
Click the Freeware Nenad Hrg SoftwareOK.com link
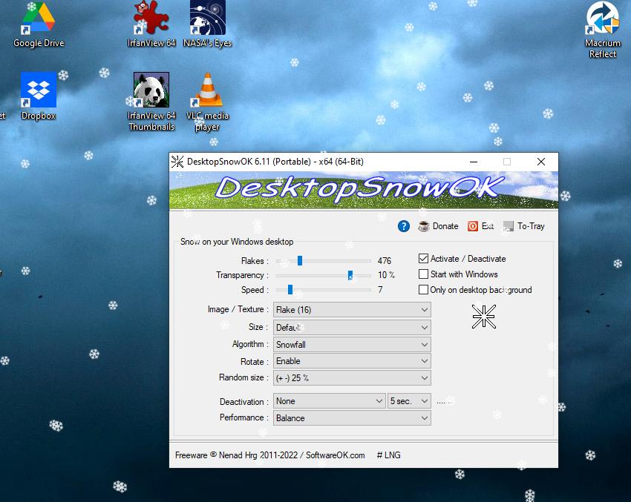tap(270, 455)
